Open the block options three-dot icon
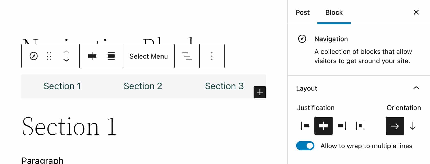 (212, 56)
